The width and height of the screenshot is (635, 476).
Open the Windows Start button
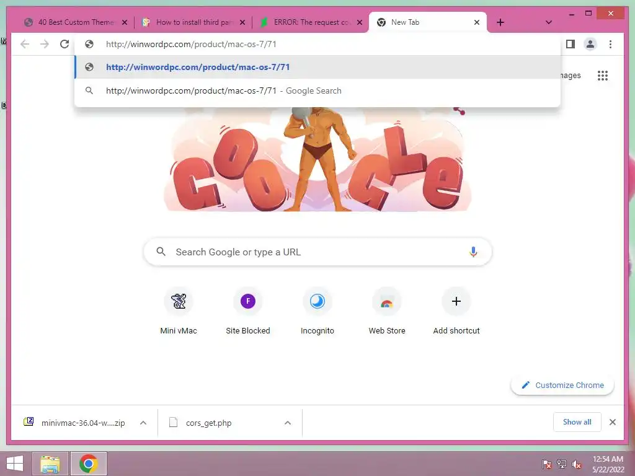coord(15,464)
